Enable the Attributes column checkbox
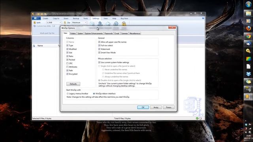253x142 pixels. (67, 67)
